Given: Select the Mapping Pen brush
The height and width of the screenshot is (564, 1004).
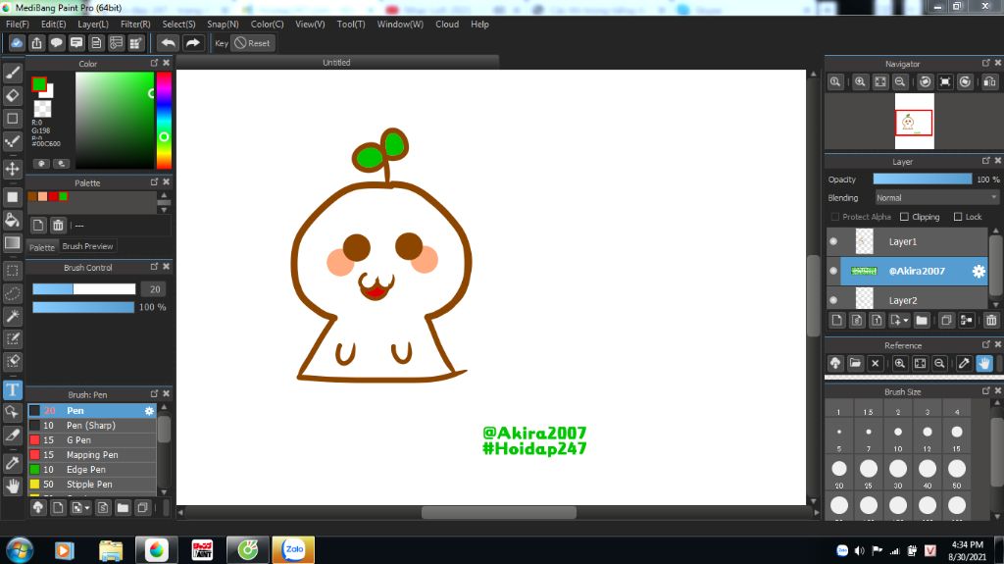Looking at the screenshot, I should coord(92,455).
